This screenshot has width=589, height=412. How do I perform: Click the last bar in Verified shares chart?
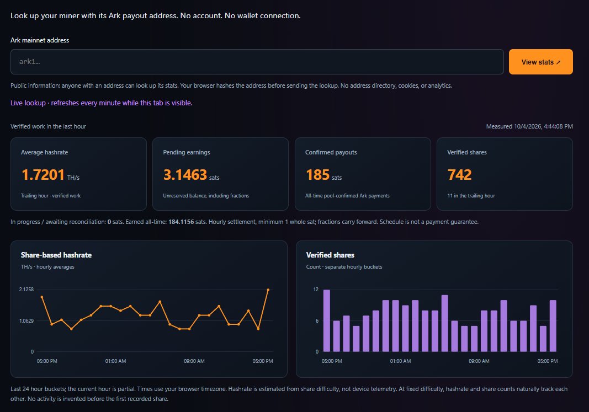point(553,326)
